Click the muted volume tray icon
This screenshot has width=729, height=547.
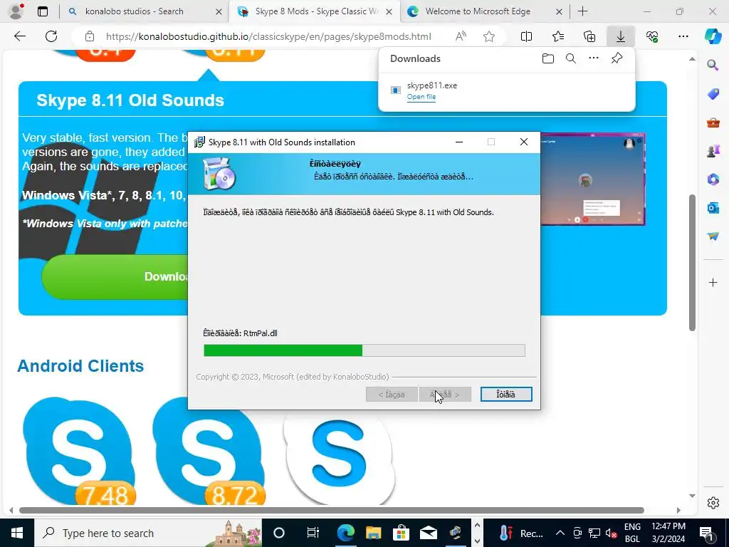[x=610, y=533]
